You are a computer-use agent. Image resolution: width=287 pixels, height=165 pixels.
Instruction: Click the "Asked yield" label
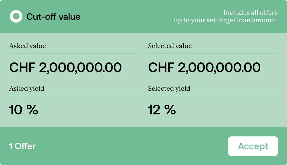tap(27, 88)
